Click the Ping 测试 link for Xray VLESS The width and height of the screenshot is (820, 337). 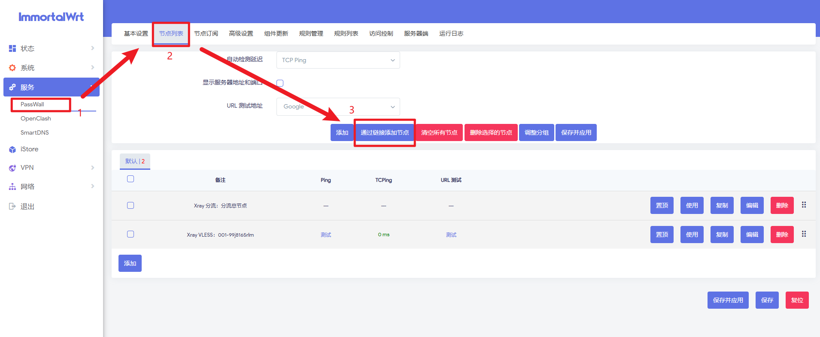[326, 235]
